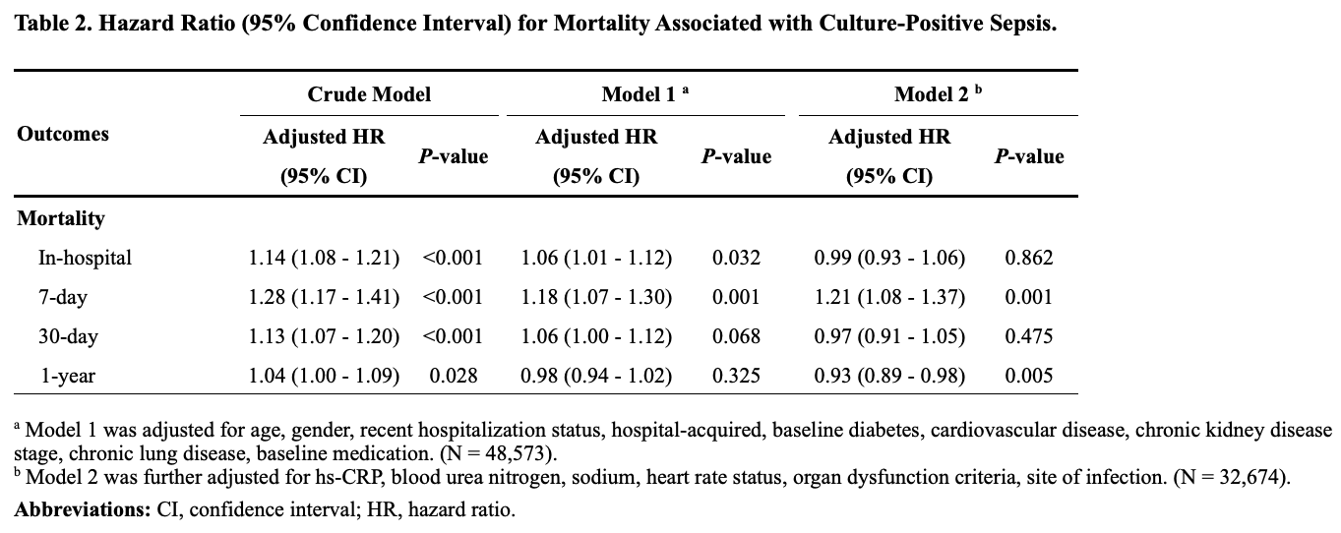Click the Model 1 adjustment footnote

669,442
